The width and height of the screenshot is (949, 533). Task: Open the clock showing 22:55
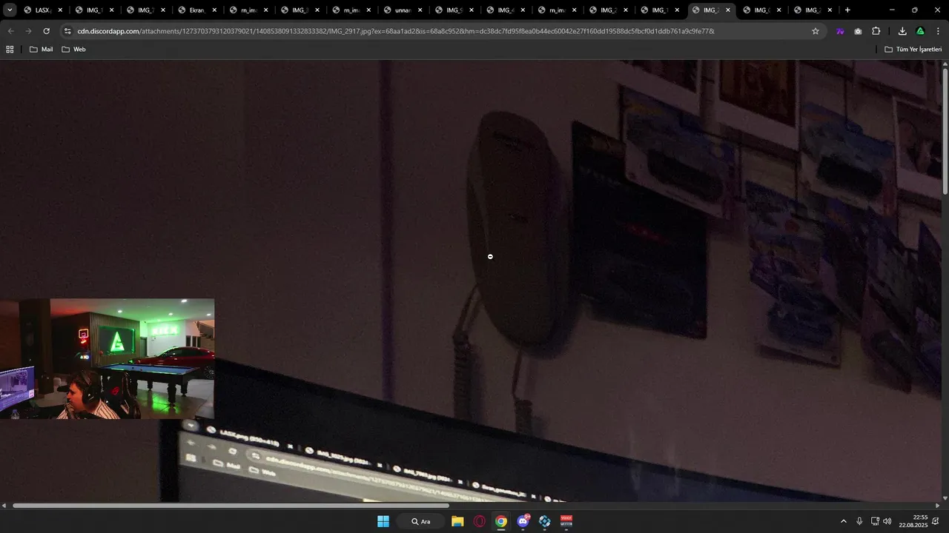(913, 521)
